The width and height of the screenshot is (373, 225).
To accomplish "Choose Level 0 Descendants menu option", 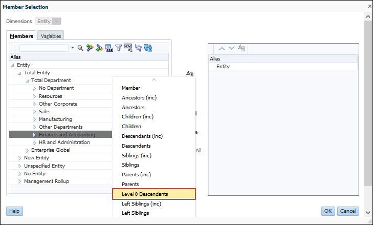I will 154,194.
